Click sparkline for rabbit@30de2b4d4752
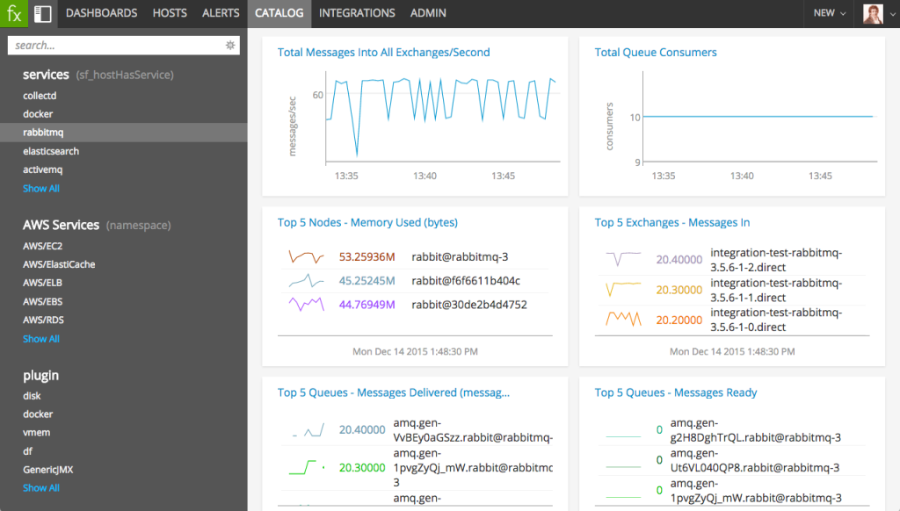The height and width of the screenshot is (511, 900). point(307,305)
